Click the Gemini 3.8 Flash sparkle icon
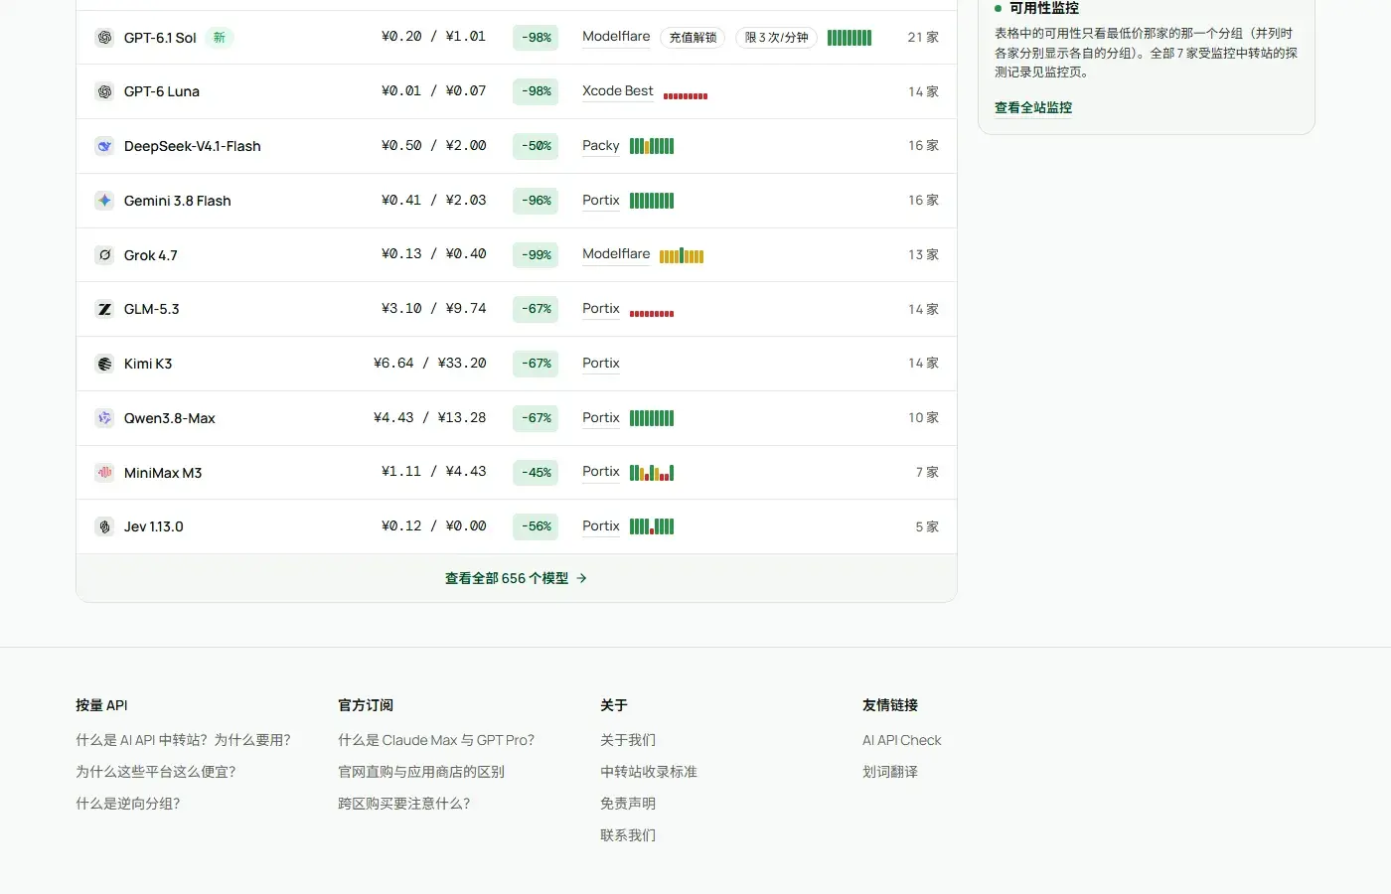The height and width of the screenshot is (894, 1391). coord(104,201)
